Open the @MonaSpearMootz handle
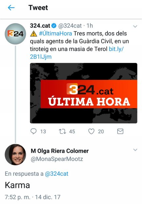Viewport: 142px width, 204px height. coord(57,159)
